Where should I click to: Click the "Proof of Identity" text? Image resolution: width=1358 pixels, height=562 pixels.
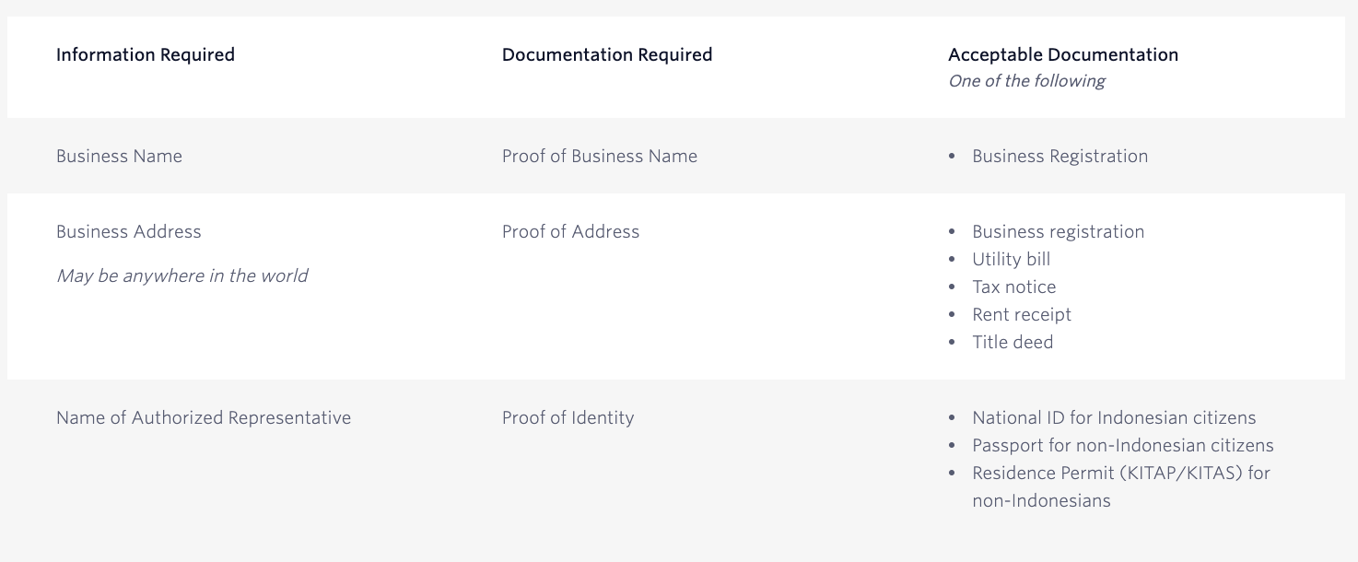point(568,418)
